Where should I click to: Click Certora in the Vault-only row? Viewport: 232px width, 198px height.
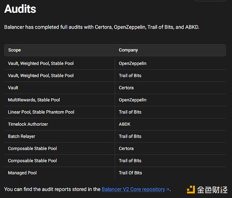(126, 88)
